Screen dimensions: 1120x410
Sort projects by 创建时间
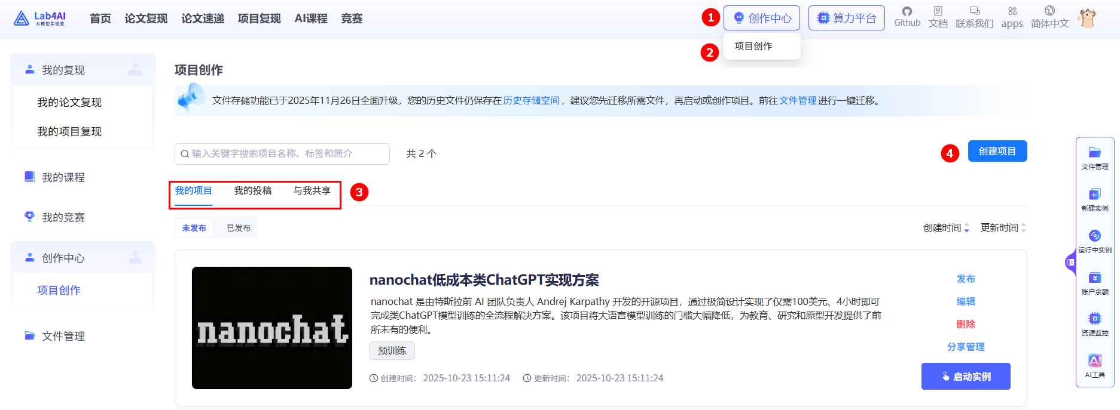946,228
